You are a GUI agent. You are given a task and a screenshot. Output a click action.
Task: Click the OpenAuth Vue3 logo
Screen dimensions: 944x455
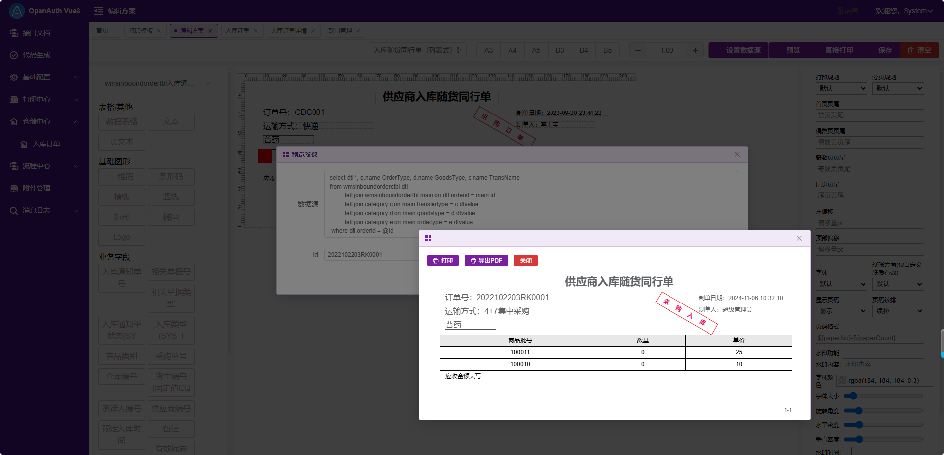click(x=17, y=11)
